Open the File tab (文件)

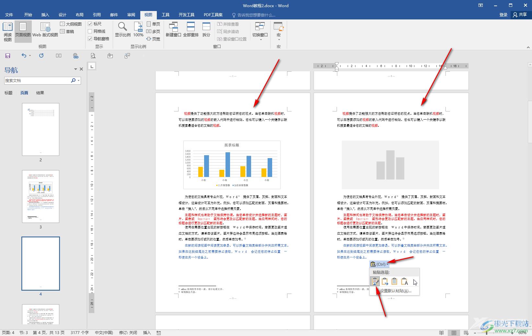pos(9,15)
